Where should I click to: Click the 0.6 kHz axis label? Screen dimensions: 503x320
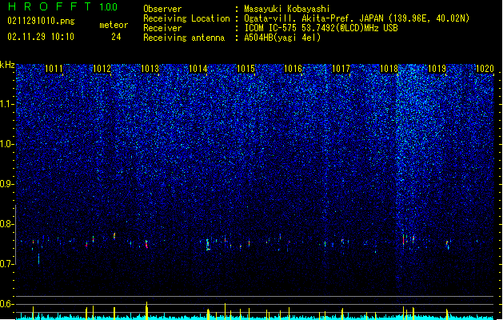(7, 304)
